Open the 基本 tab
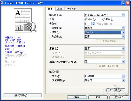This screenshot has width=131, height=101. 50,9
